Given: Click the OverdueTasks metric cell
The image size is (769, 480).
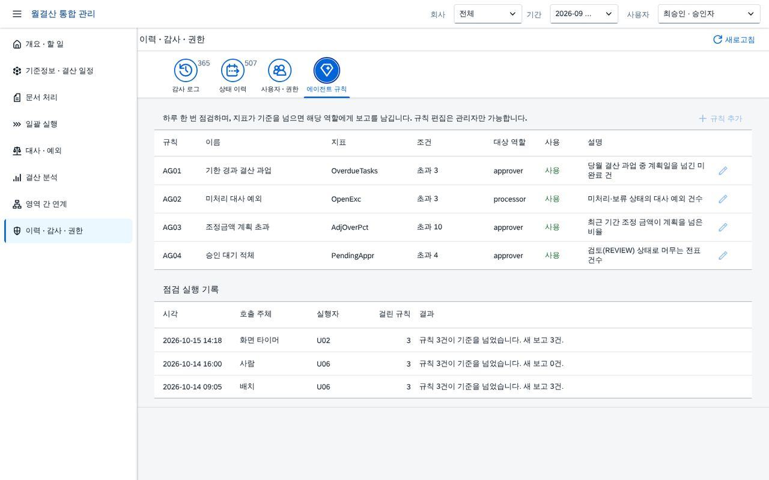Looking at the screenshot, I should point(354,171).
